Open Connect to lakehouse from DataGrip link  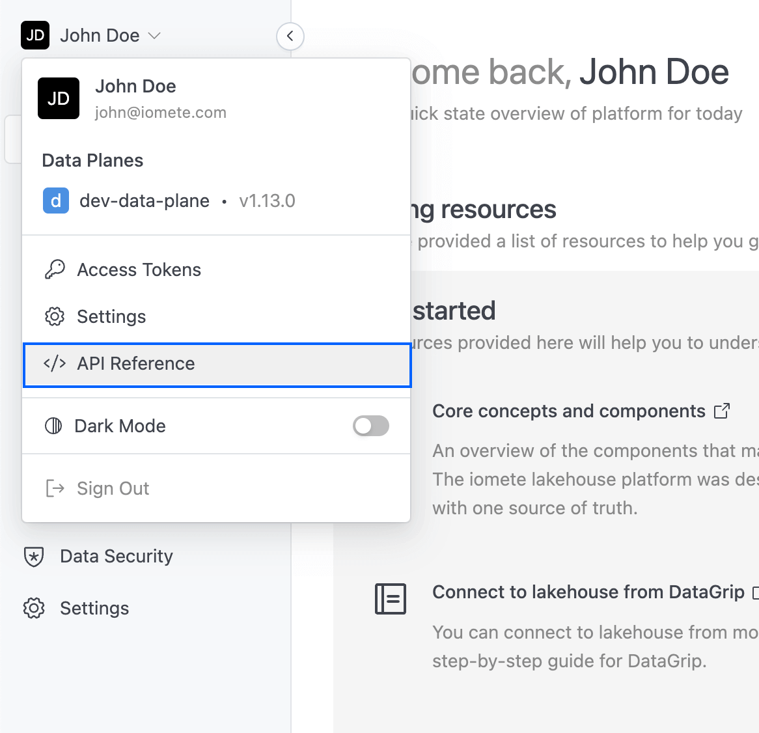pyautogui.click(x=588, y=592)
